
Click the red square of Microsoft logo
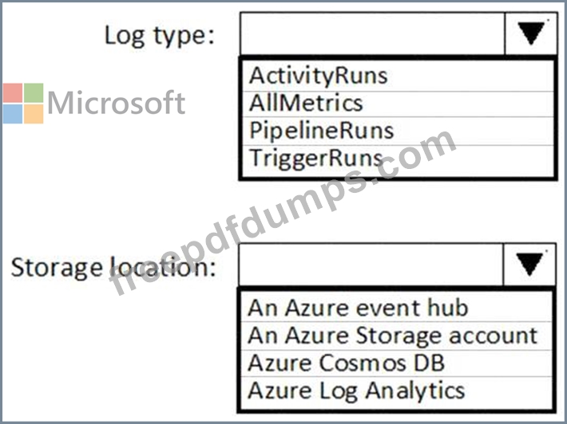pos(13,92)
